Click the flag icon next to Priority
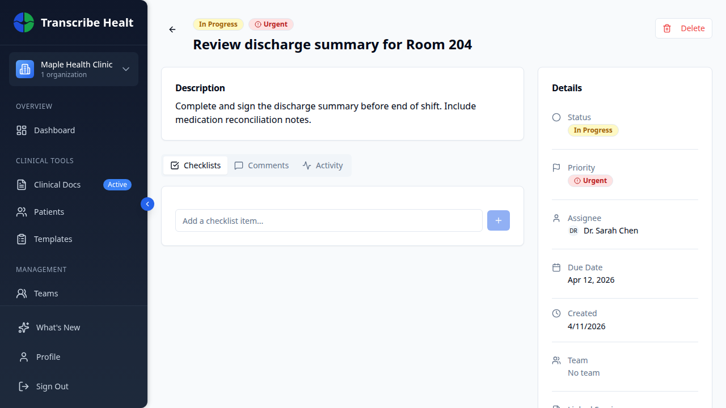The width and height of the screenshot is (726, 408). point(556,167)
